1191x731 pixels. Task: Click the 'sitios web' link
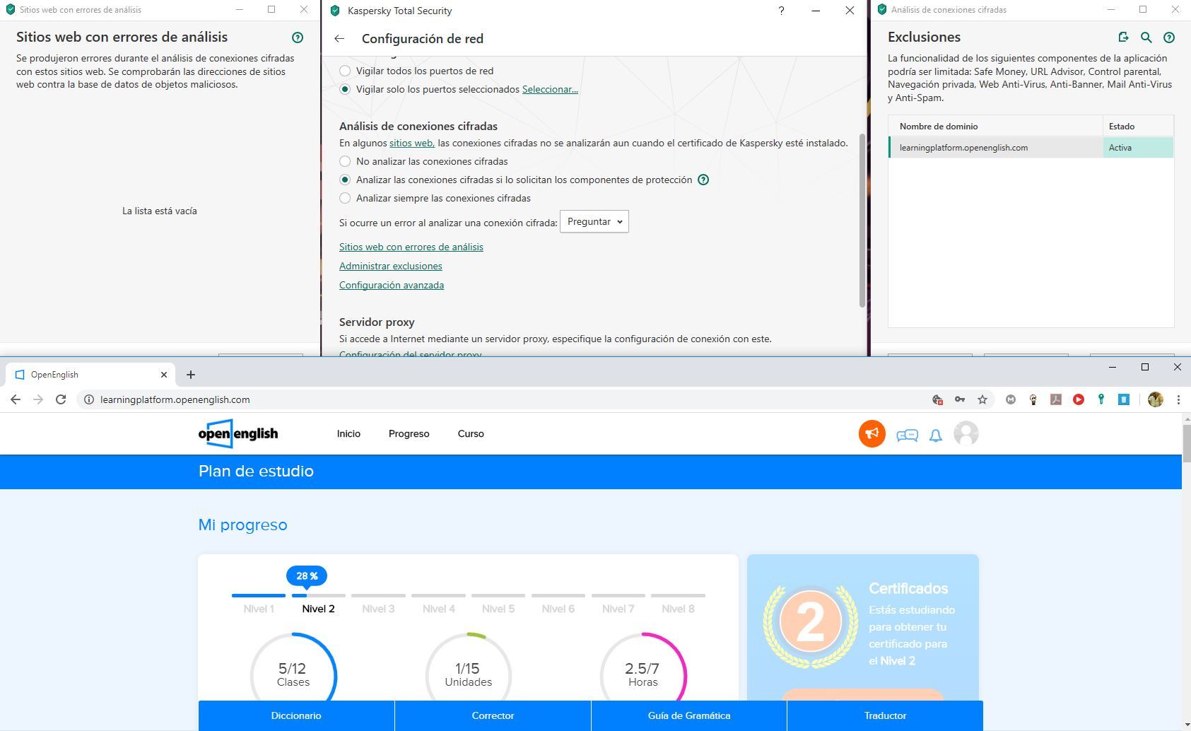click(x=412, y=143)
